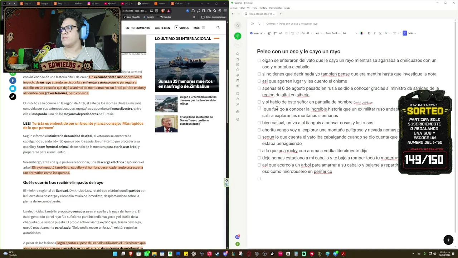Check 'oigan se enteraron del vato' checkbox
This screenshot has width=458, height=258.
tap(259, 60)
